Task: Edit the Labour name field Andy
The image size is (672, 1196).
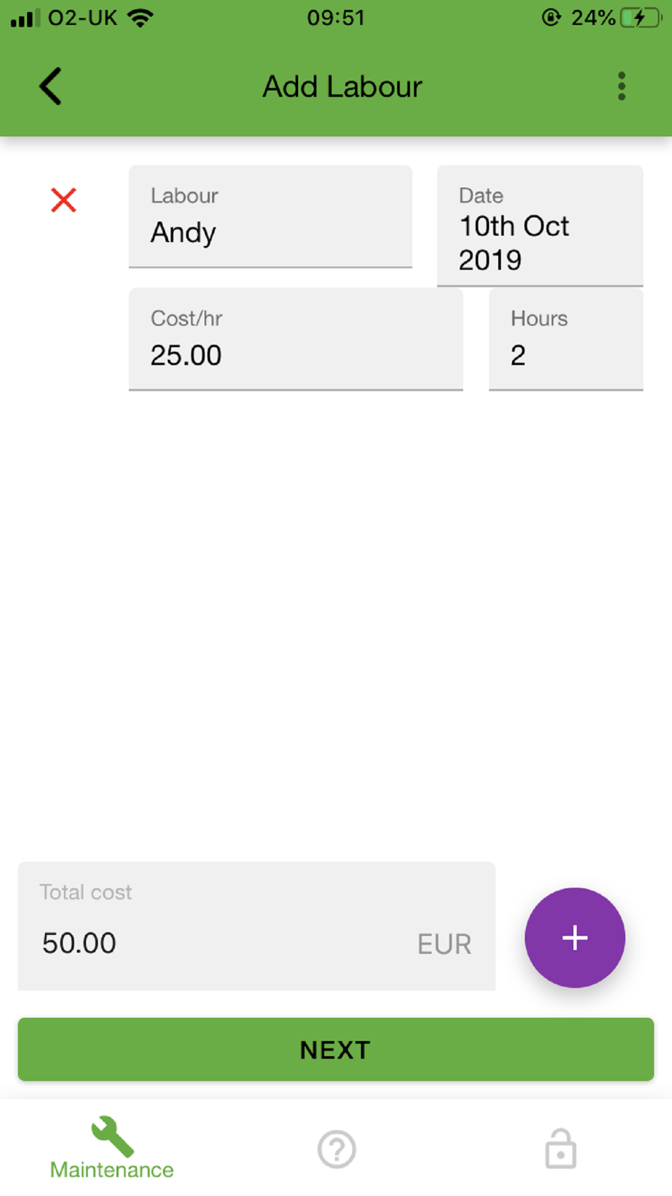Action: [270, 217]
